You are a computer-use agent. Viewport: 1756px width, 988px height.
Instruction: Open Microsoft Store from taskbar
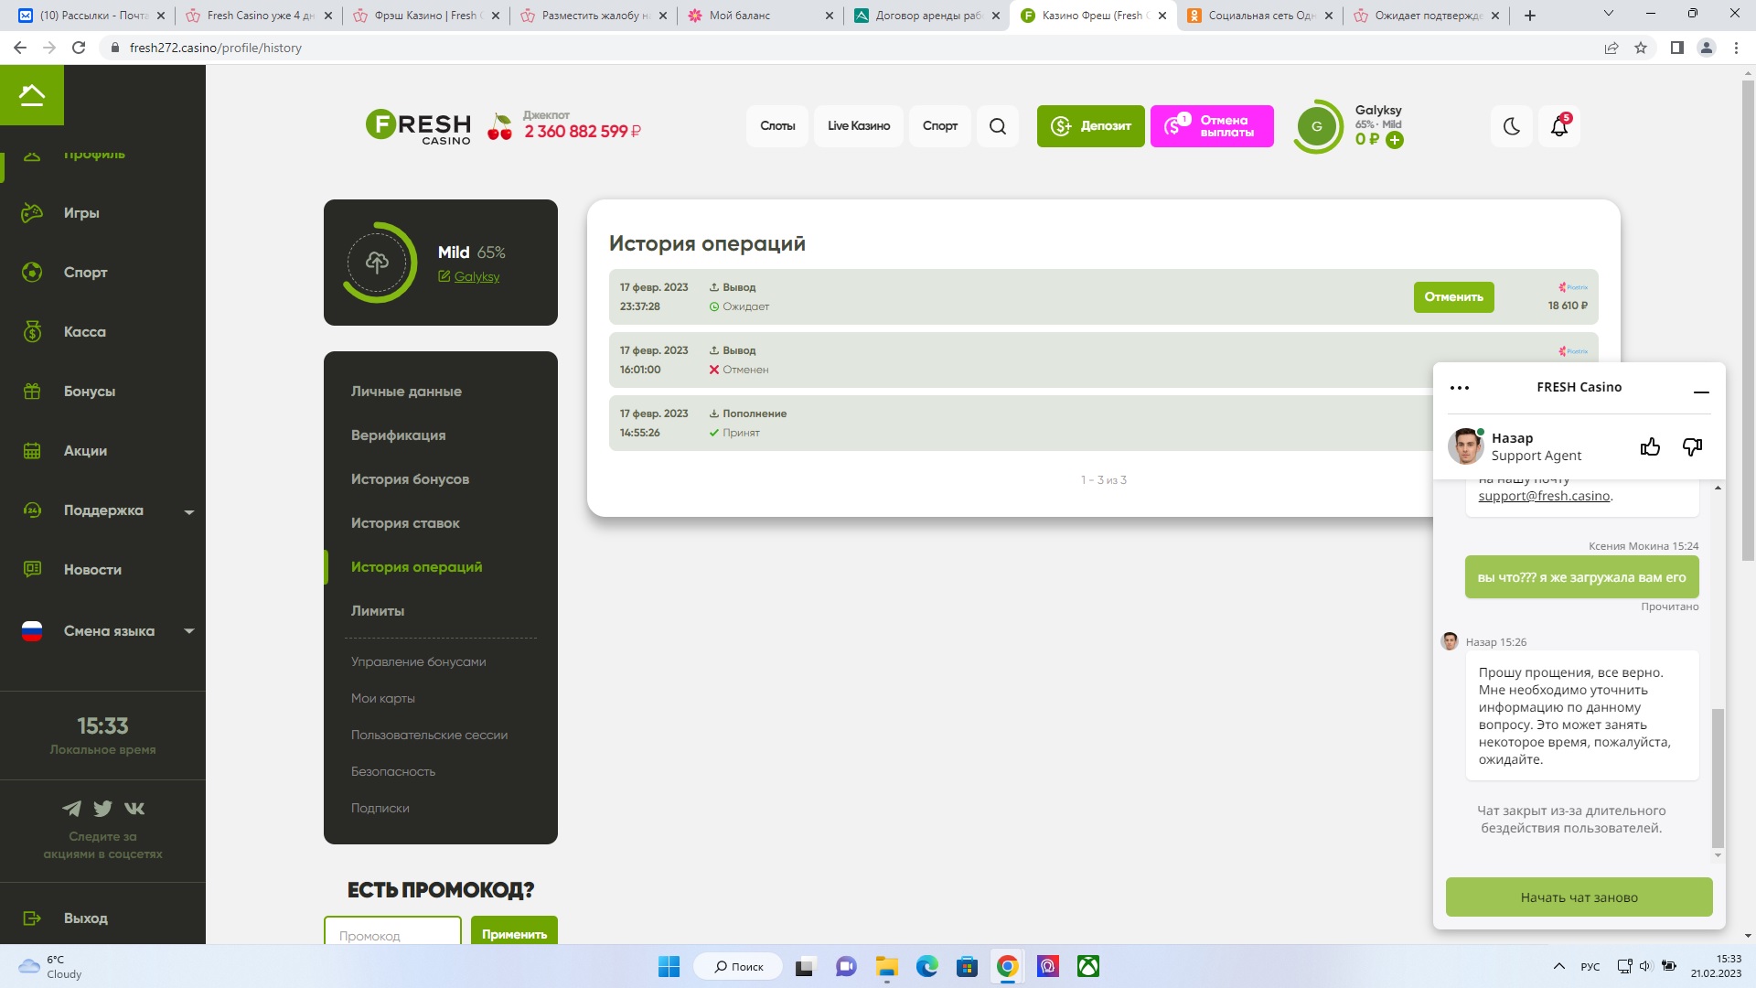tap(968, 966)
